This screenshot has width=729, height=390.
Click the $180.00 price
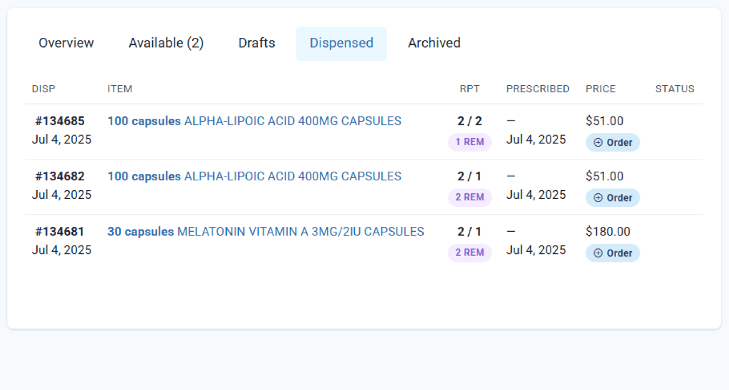click(608, 232)
